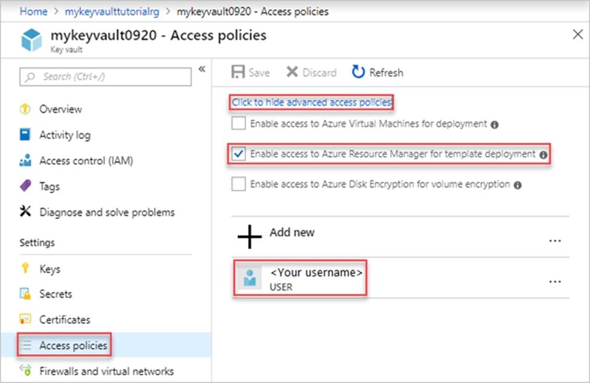The width and height of the screenshot is (590, 383).
Task: Click the Discard X icon
Action: coord(292,73)
